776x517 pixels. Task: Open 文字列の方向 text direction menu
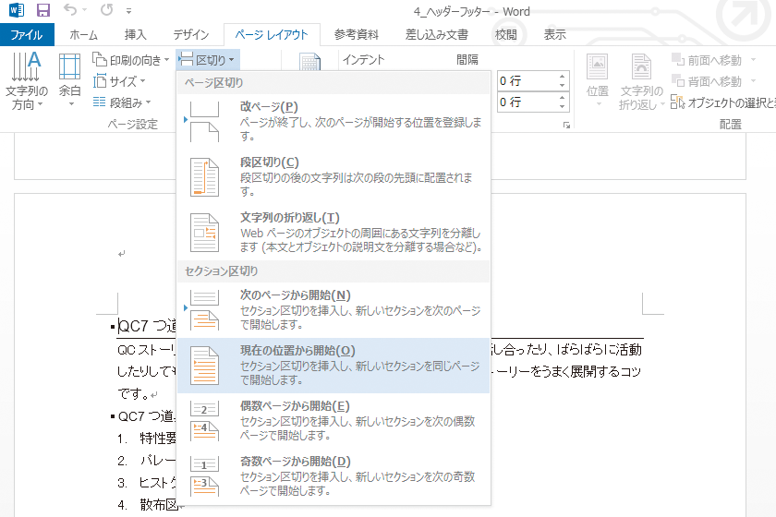27,80
